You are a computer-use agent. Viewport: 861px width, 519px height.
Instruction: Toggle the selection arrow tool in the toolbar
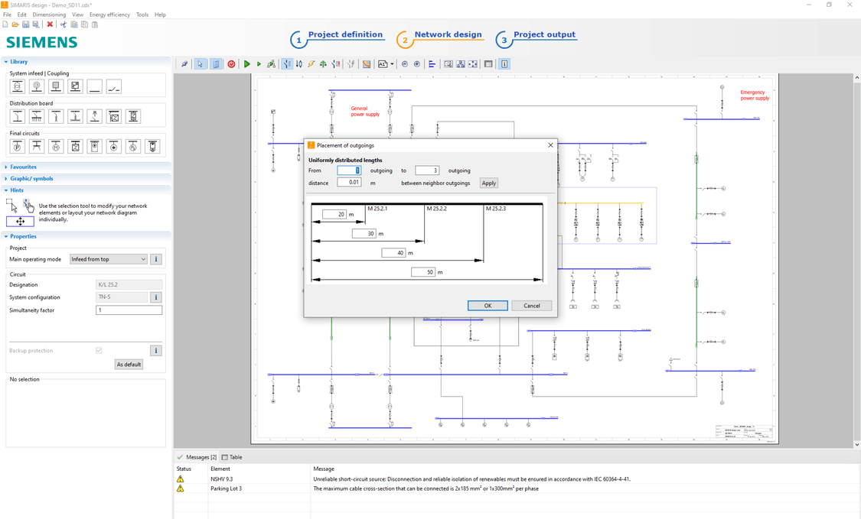tap(200, 63)
